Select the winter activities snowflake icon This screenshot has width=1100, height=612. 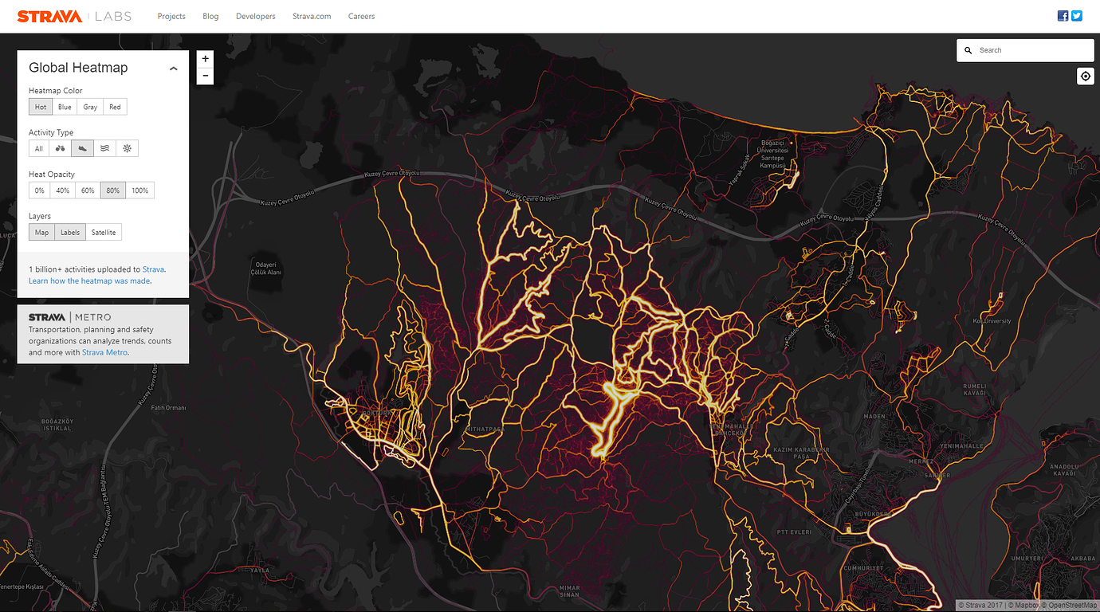(127, 148)
